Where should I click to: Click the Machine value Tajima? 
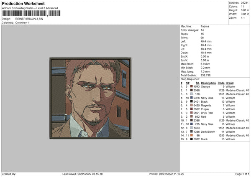(205, 27)
